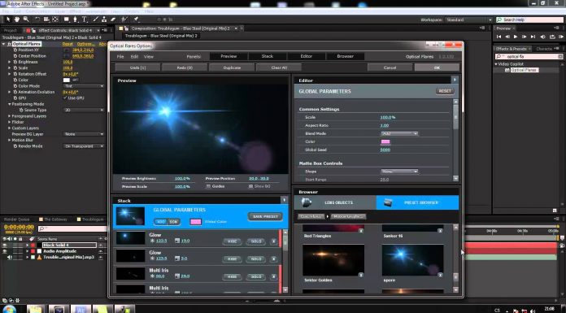Image resolution: width=566 pixels, height=313 pixels.
Task: Toggle the Editor panel tab
Action: click(x=306, y=56)
